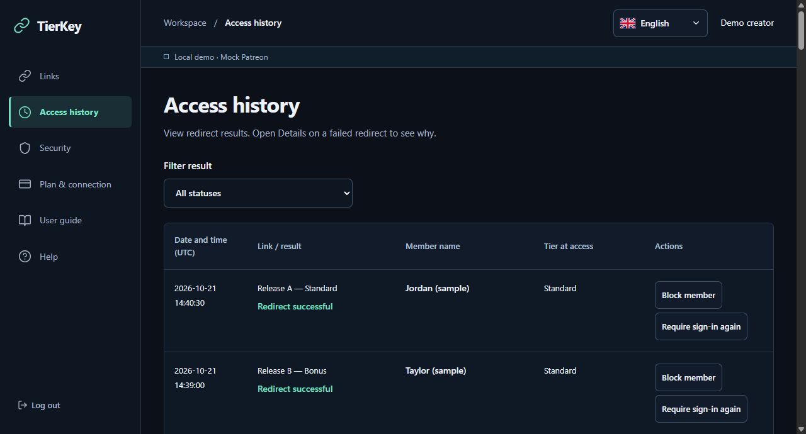The width and height of the screenshot is (806, 434).
Task: Click the 14:40:30 timestamp
Action: [x=190, y=303]
